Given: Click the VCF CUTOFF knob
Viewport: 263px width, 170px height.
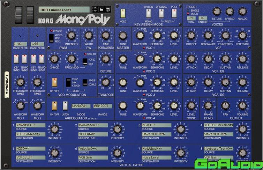Looking at the screenshot, I should 191,36.
